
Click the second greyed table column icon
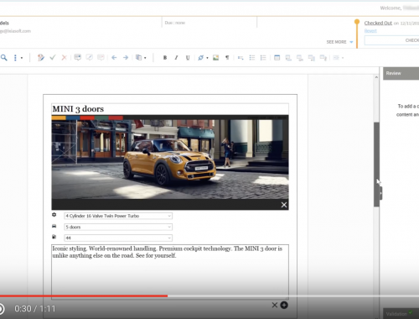(x=323, y=58)
